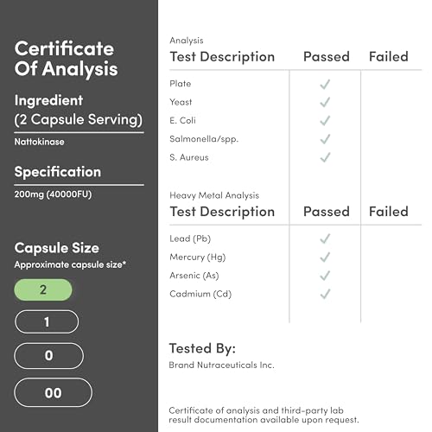The image size is (432, 432).
Task: Click the Mercury (Hg) passed checkmark
Action: coord(325,257)
